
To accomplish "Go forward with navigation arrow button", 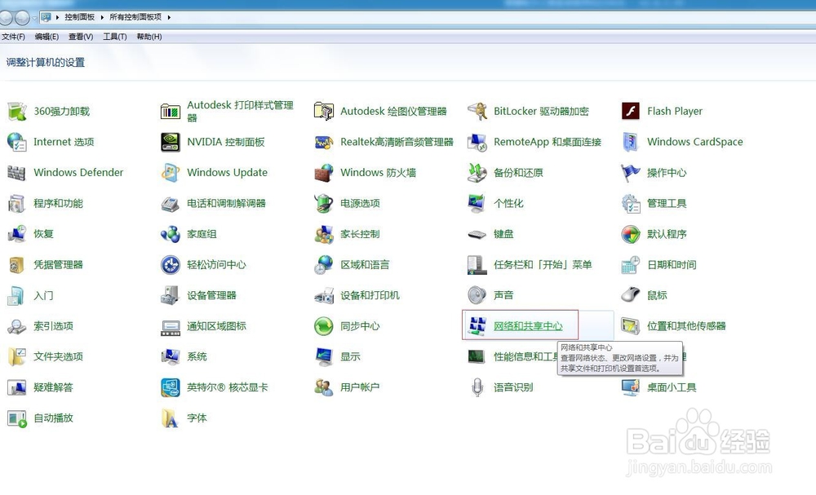I will pyautogui.click(x=22, y=18).
